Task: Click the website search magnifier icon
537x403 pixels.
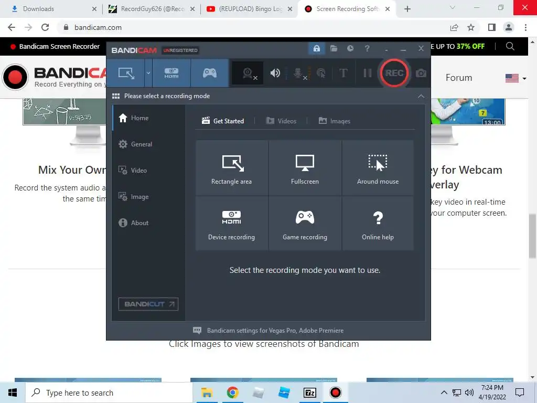Action: click(x=510, y=46)
